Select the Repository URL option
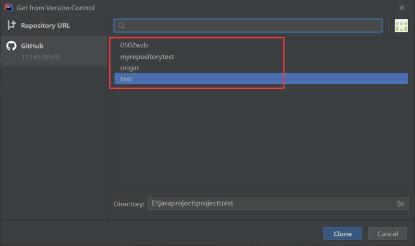415x246 pixels. [x=53, y=25]
